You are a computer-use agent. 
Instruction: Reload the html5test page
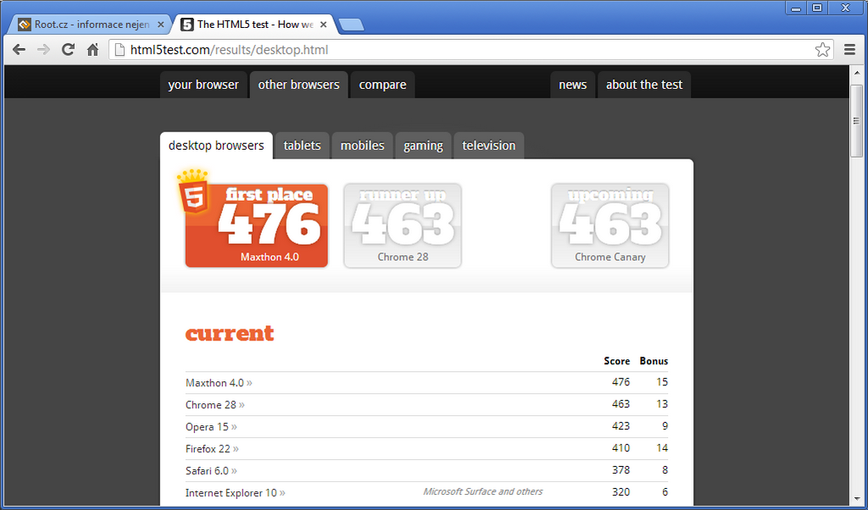tap(68, 50)
